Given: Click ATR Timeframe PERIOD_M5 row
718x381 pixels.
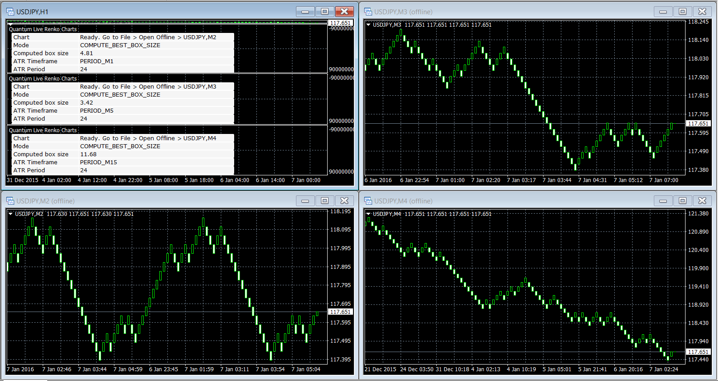Looking at the screenshot, I should 122,111.
